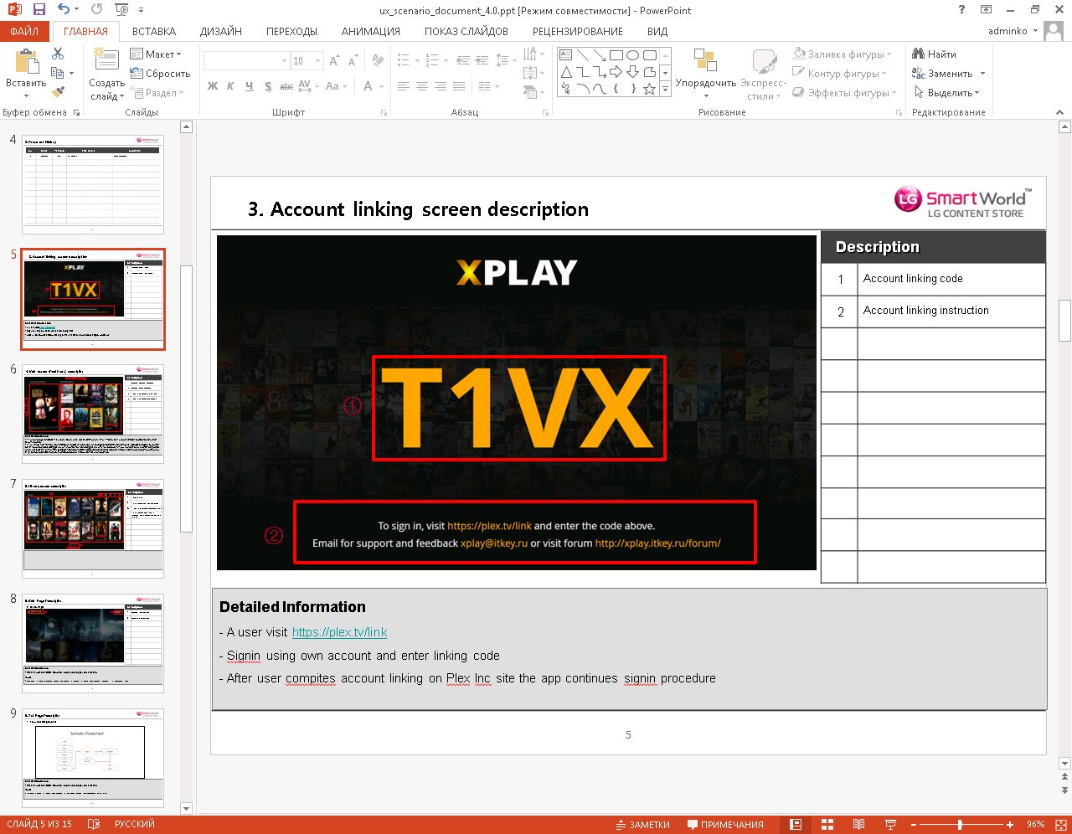This screenshot has width=1072, height=834.
Task: Toggle bold (Ж) formatting
Action: (x=213, y=86)
